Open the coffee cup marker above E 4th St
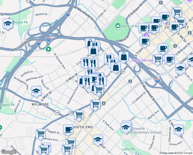 coord(174,27)
